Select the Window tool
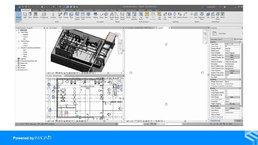The width and height of the screenshot is (258, 145). 35,15
